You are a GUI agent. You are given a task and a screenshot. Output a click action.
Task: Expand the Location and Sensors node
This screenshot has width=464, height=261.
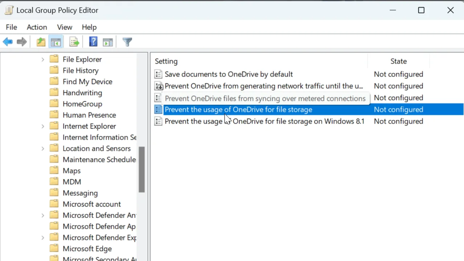click(42, 148)
